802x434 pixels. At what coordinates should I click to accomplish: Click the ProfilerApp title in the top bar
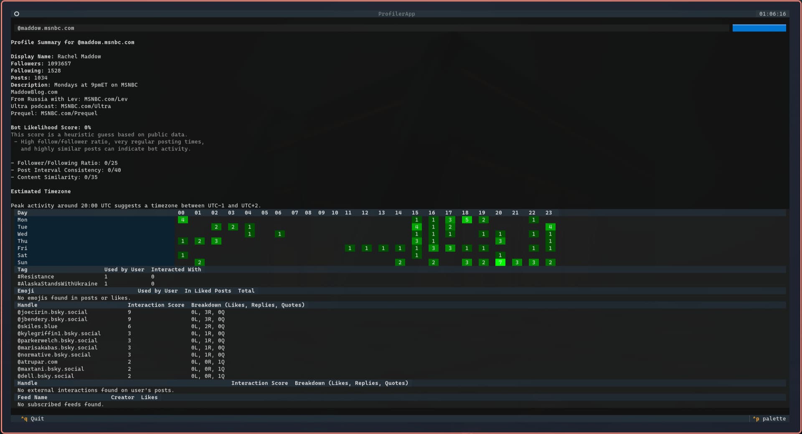396,14
